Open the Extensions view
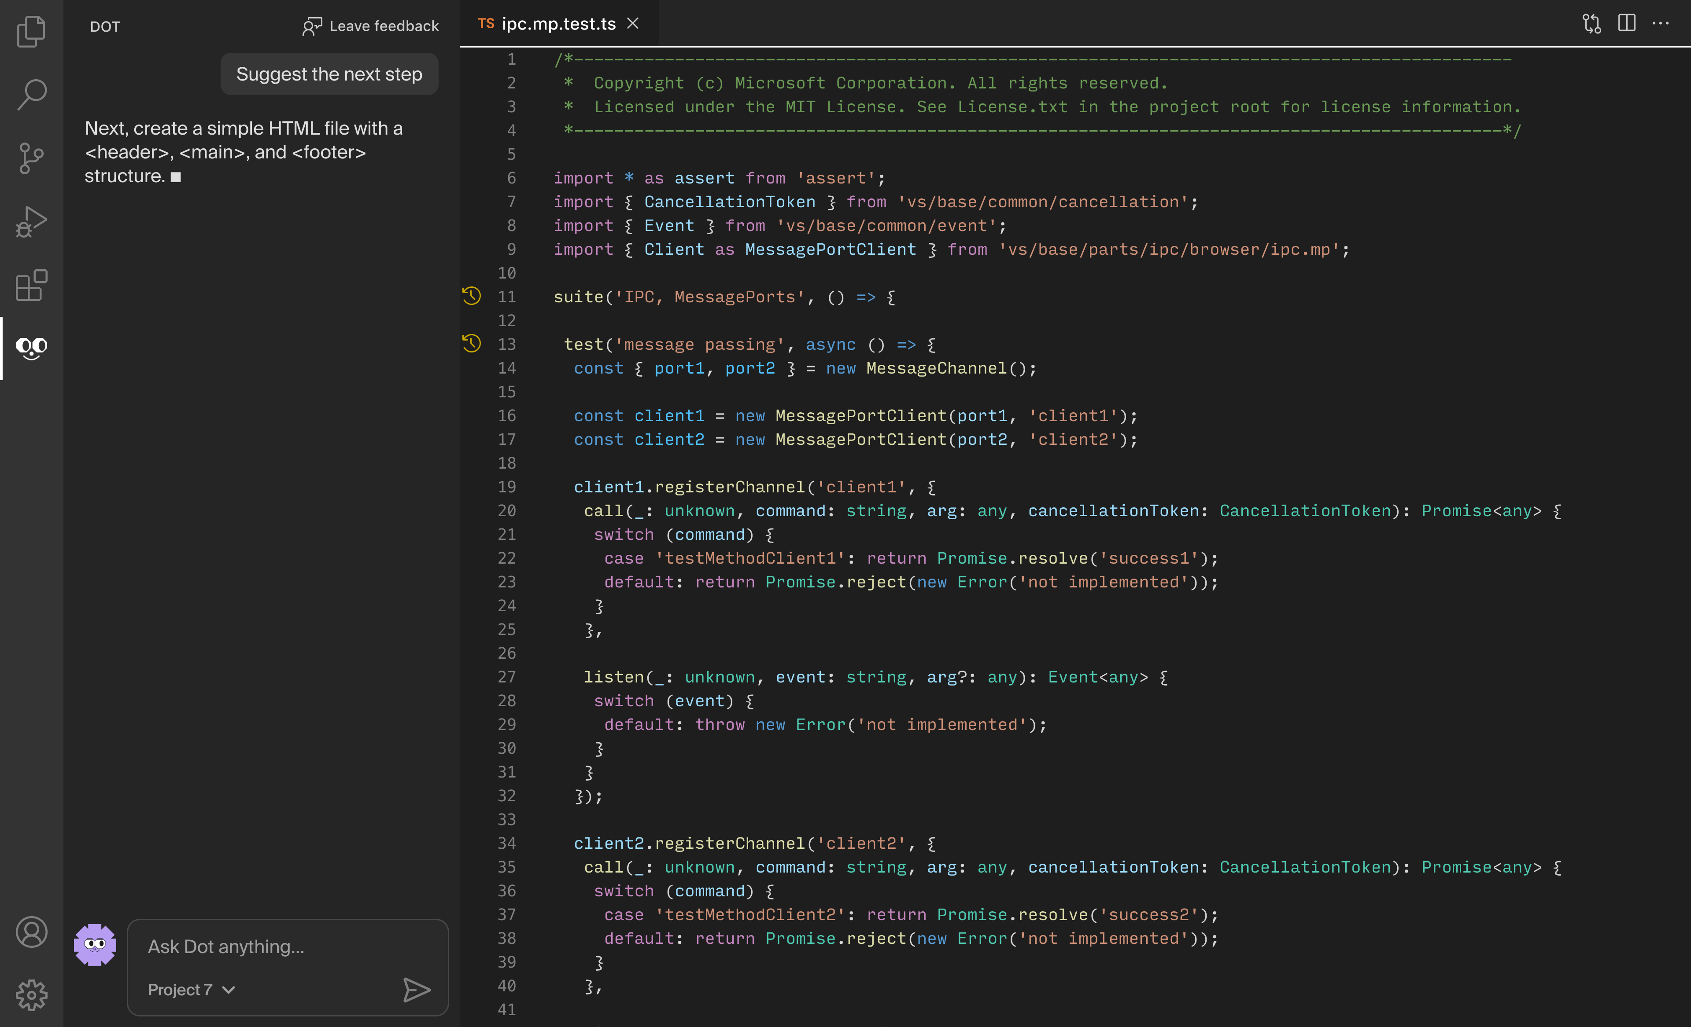The image size is (1691, 1027). (31, 285)
